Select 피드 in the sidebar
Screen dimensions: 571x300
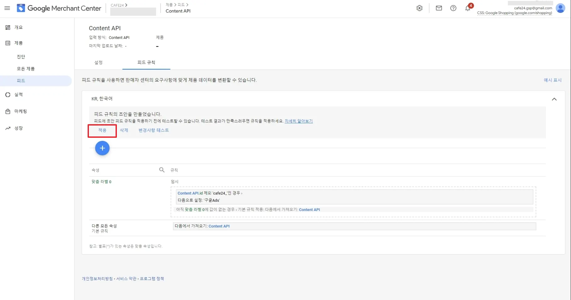click(36, 81)
